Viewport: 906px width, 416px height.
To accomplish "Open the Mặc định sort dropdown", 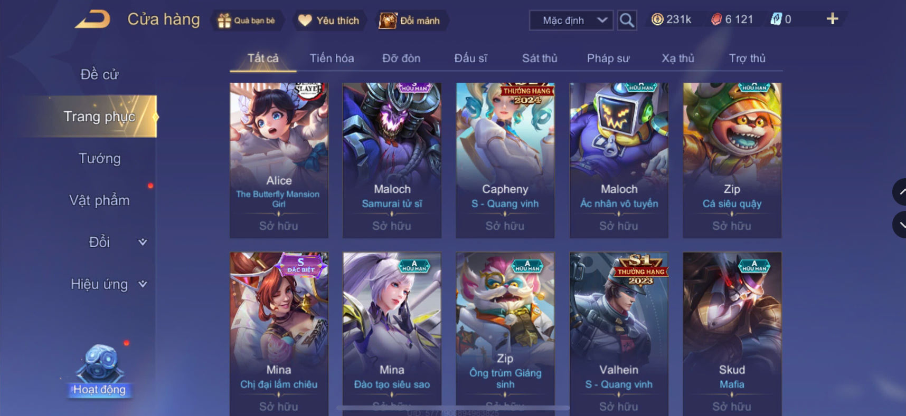I will 571,21.
